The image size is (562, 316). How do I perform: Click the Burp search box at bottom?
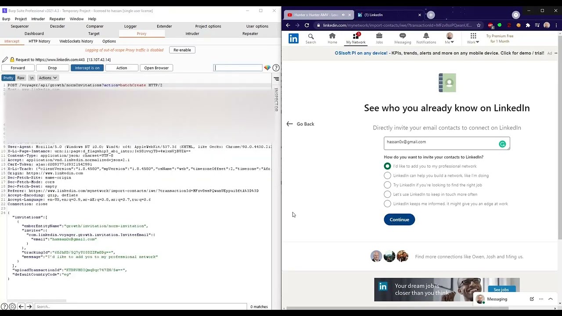[x=140, y=306]
